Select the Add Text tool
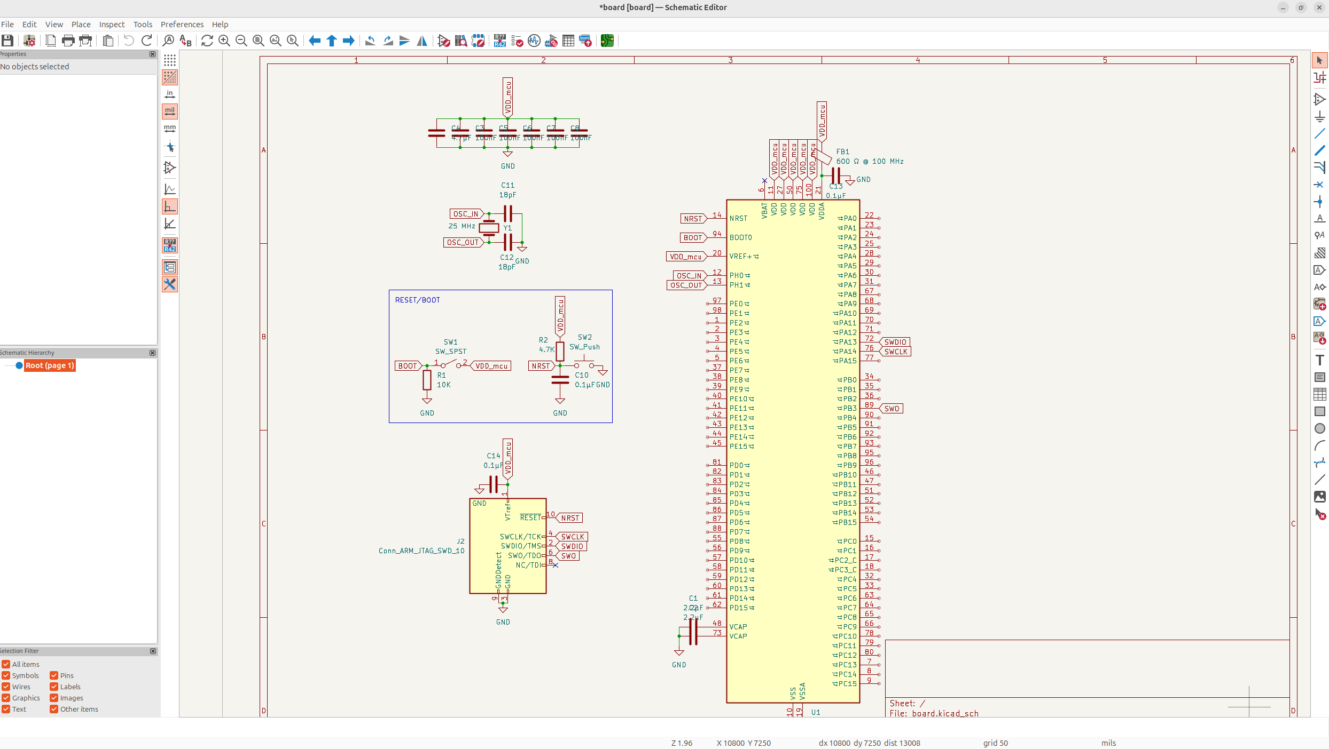1329x749 pixels. (x=1319, y=360)
